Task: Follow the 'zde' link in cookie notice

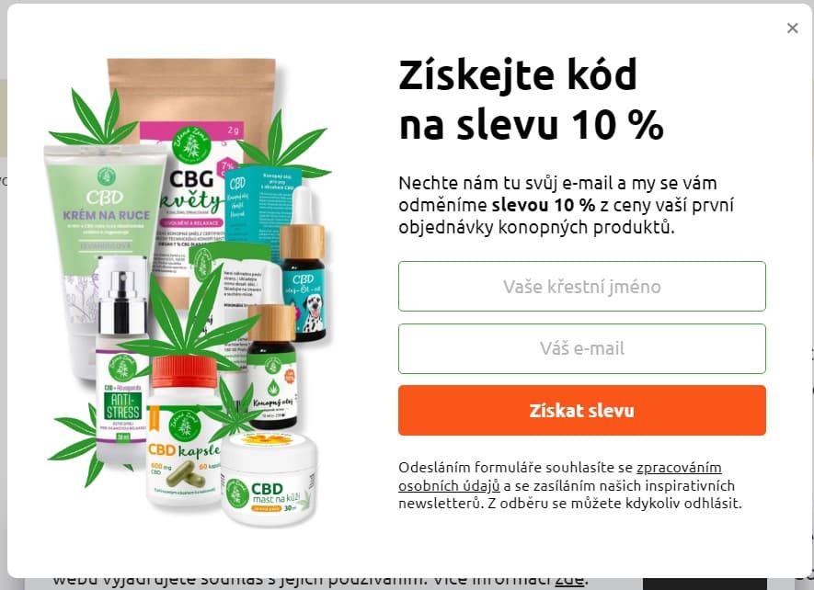Action: [x=569, y=580]
